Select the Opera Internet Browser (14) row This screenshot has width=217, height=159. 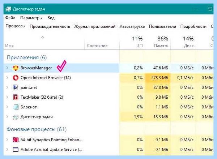pos(46,78)
